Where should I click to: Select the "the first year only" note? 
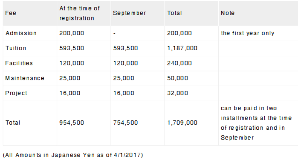247,33
